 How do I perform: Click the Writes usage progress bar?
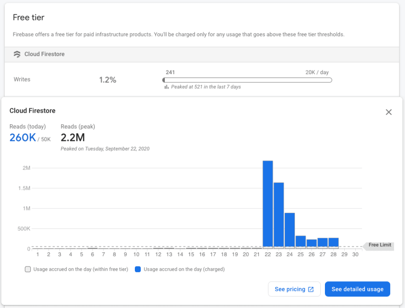pyautogui.click(x=247, y=80)
